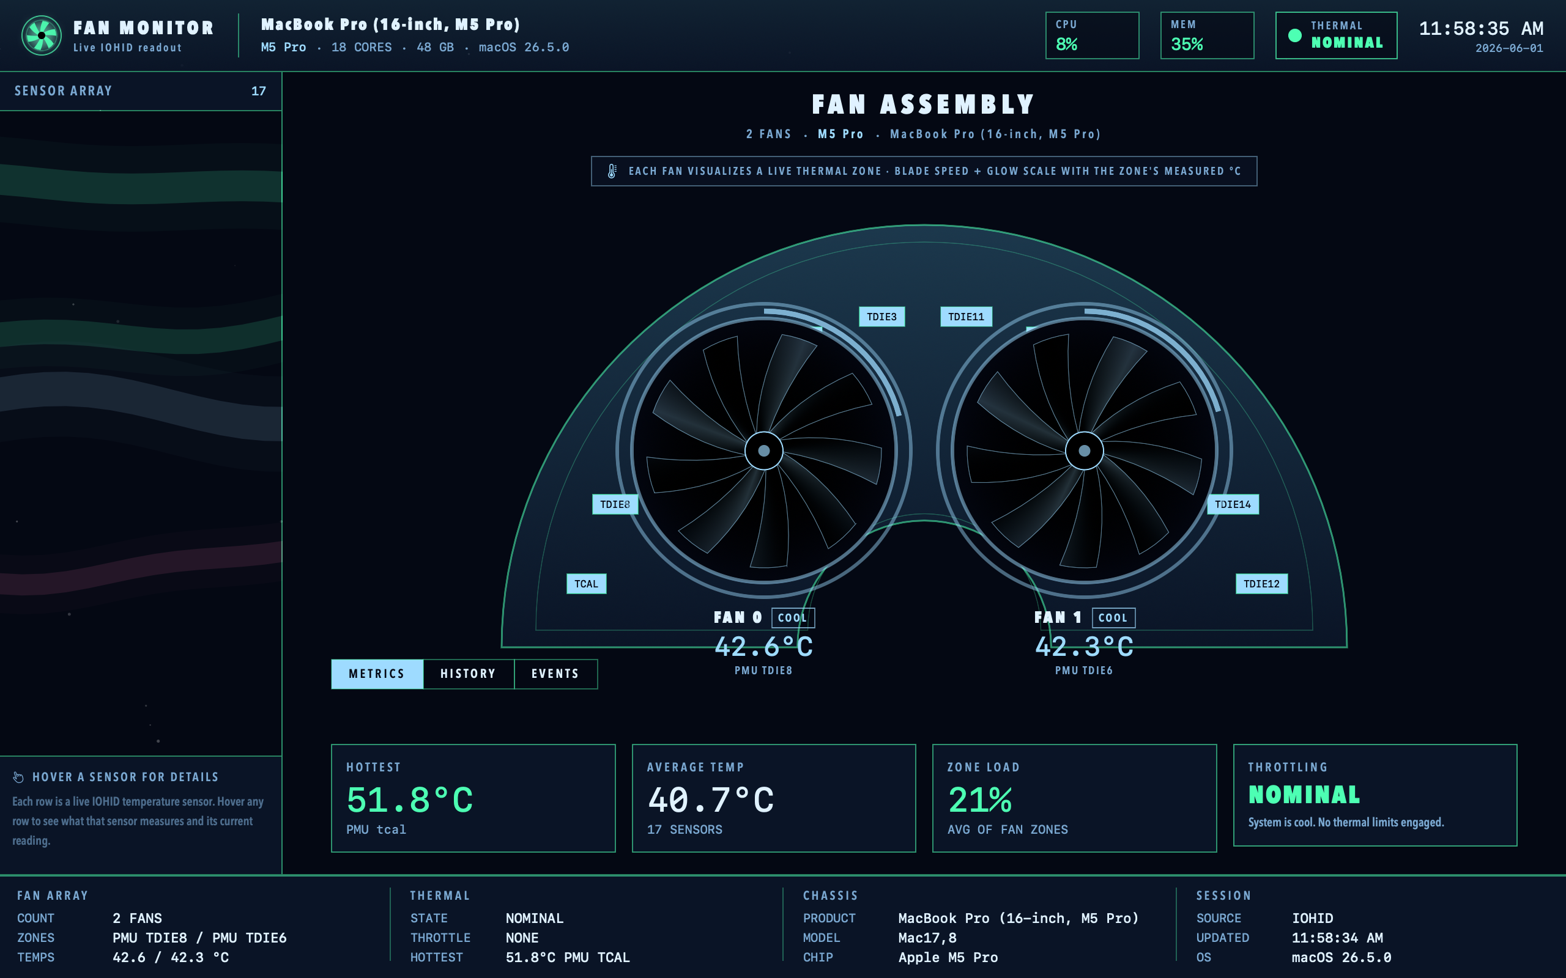Click the 2 FANS subtitle text
The image size is (1566, 978).
(x=769, y=134)
